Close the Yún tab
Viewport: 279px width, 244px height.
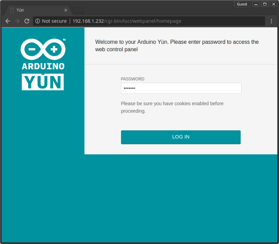coord(65,10)
